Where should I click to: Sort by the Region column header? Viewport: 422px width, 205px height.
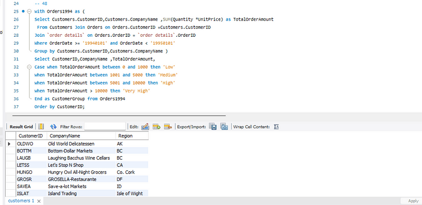[132, 136]
